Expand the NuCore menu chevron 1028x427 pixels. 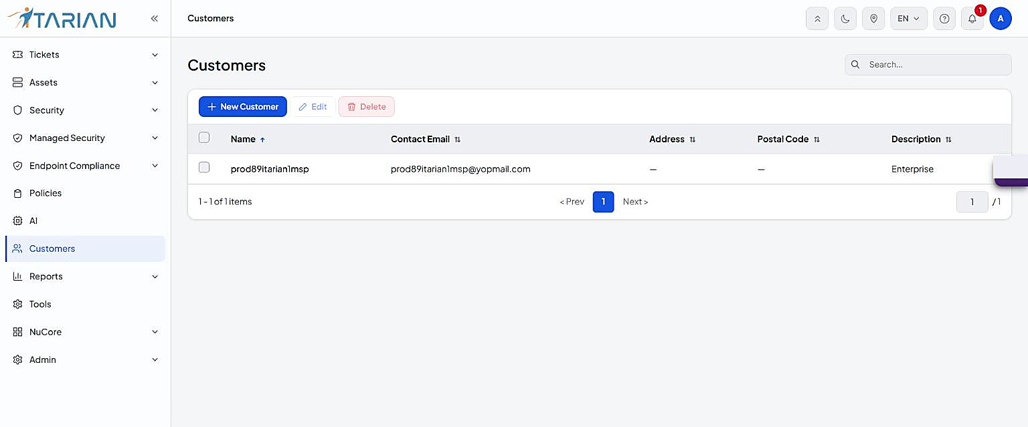point(155,332)
